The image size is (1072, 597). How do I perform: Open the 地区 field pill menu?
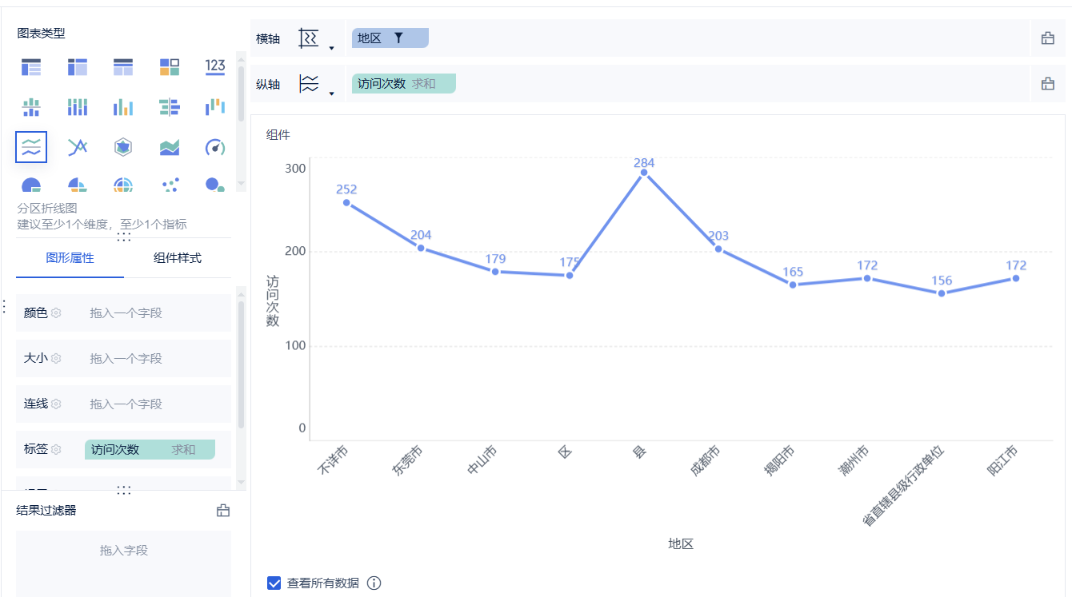click(x=390, y=38)
